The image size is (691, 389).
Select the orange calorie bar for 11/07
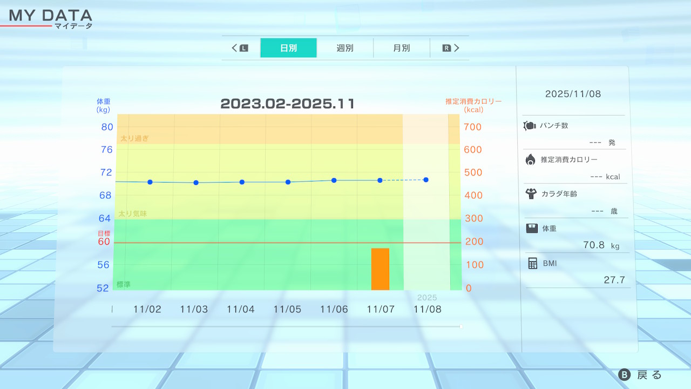coord(380,269)
